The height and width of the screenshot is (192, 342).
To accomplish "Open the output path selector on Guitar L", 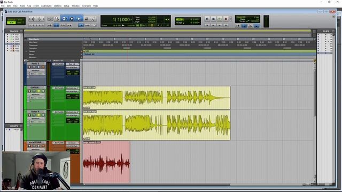I will click(73, 91).
